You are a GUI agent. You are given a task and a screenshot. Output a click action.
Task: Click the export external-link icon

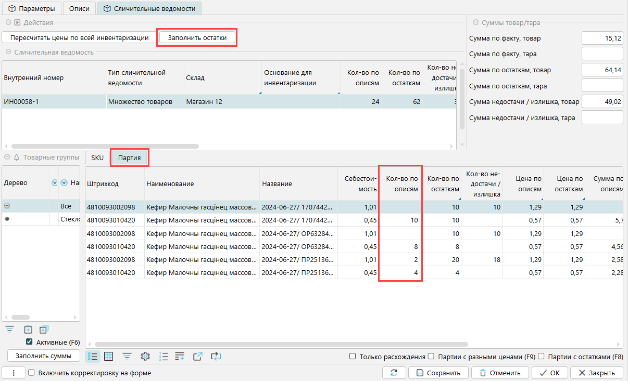click(197, 356)
